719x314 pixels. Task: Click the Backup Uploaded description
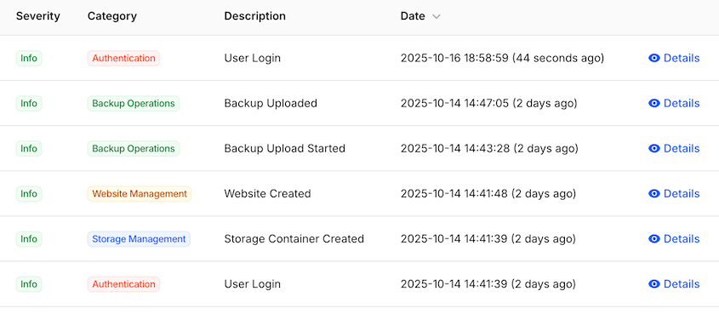tap(271, 103)
